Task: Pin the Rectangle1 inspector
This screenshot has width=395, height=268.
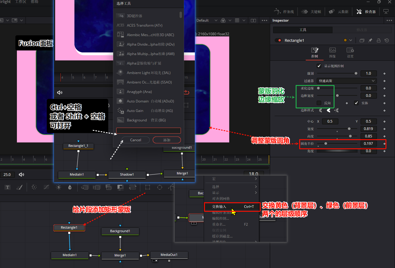Action: [370, 40]
